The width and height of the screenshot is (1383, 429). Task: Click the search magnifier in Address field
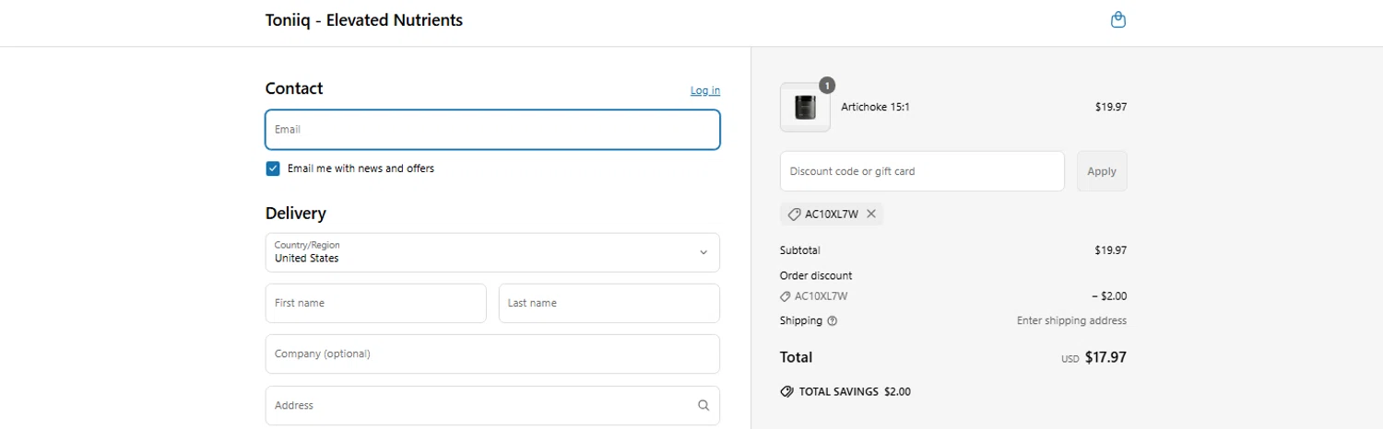[703, 405]
